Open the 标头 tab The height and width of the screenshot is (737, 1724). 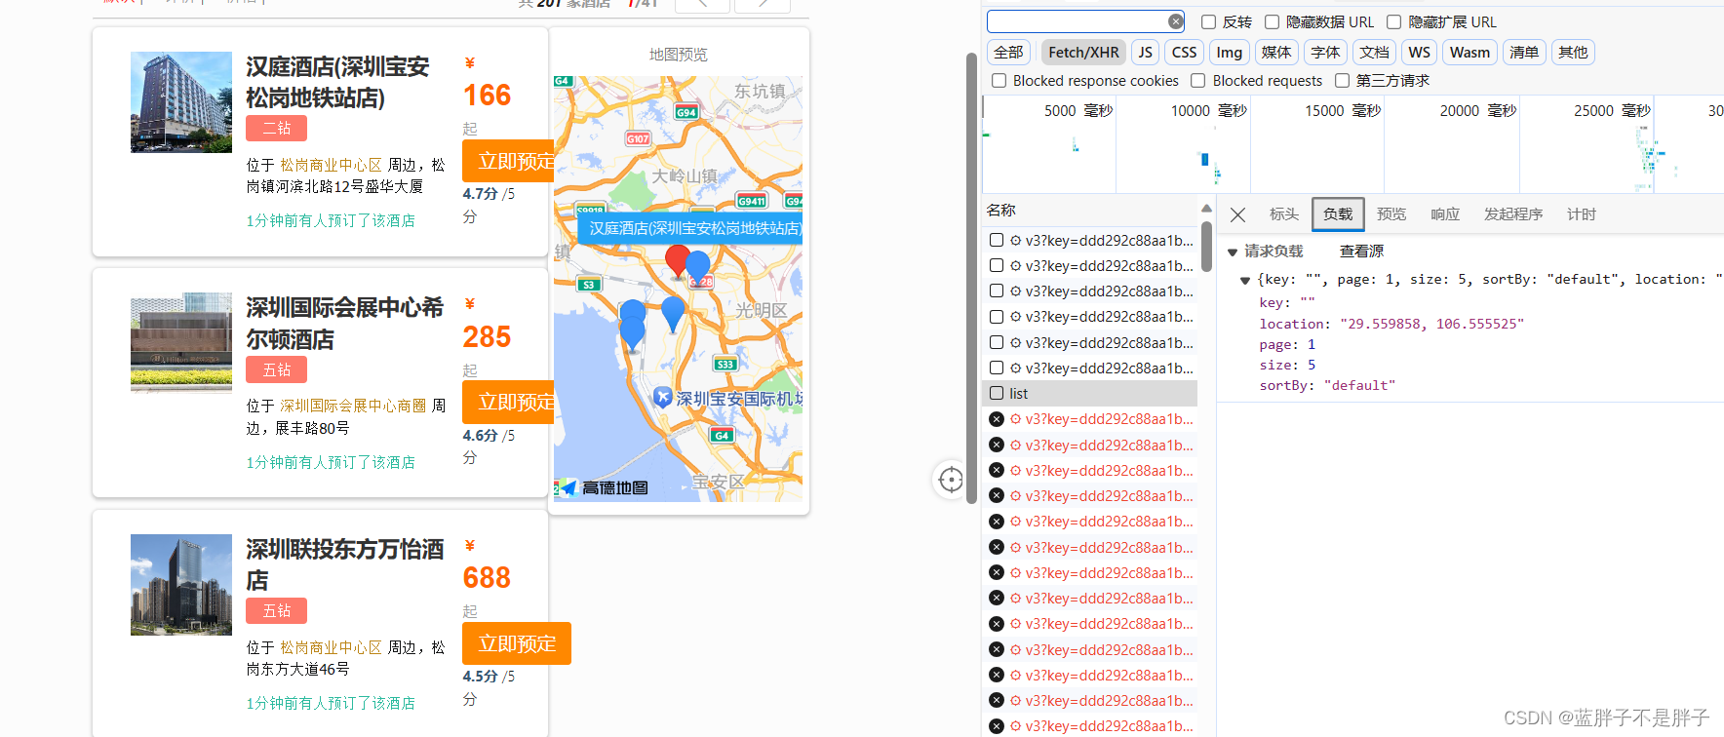1284,214
